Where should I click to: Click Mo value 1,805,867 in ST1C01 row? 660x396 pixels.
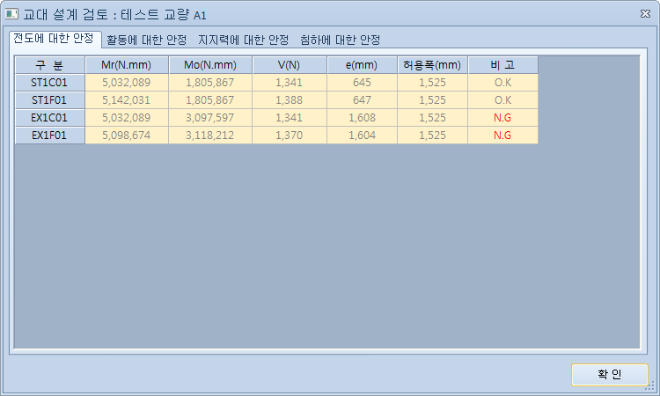coord(210,83)
